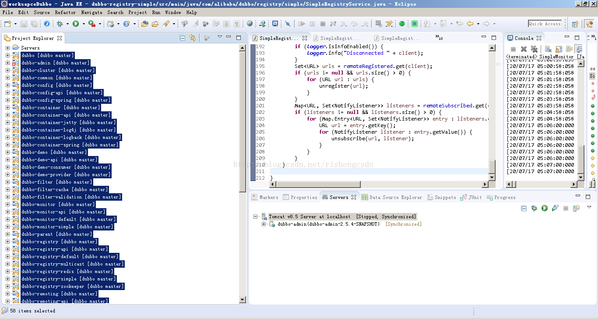598x319 pixels.
Task: Start the server with green play icon
Action: pos(545,208)
